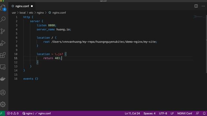Click nginx.conf check status item
Viewport: 207px width, 116px height.
click(x=43, y=113)
